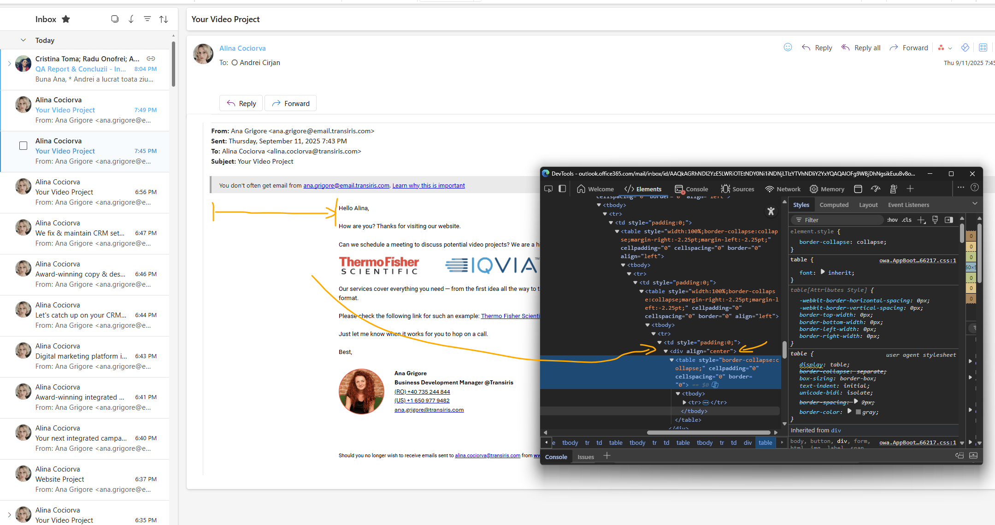Screen dimensions: 995x525
Task: Toggle device emulation icon in DevTools
Action: [562, 189]
